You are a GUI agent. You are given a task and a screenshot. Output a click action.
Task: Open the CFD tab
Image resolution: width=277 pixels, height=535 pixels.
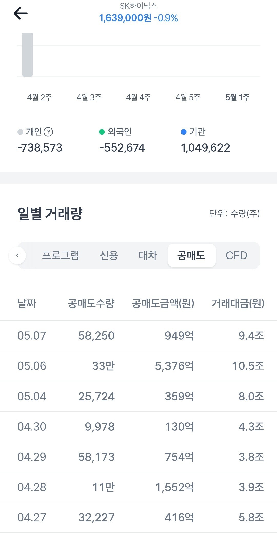pyautogui.click(x=236, y=255)
